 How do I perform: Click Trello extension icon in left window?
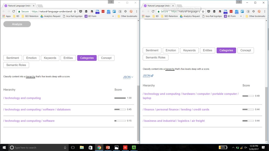114,12
